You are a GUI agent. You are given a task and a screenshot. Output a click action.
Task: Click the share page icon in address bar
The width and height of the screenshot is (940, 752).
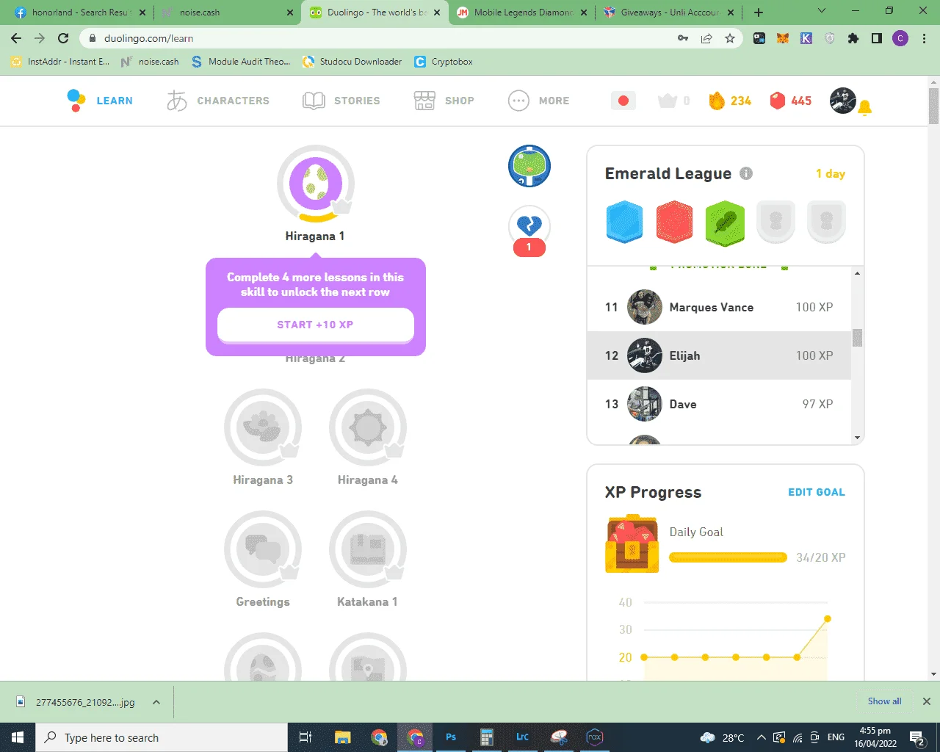click(x=706, y=38)
